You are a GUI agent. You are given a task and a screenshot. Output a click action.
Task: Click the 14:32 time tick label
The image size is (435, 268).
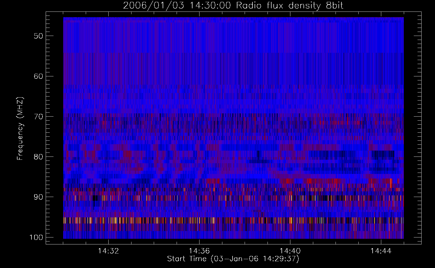tap(108, 251)
